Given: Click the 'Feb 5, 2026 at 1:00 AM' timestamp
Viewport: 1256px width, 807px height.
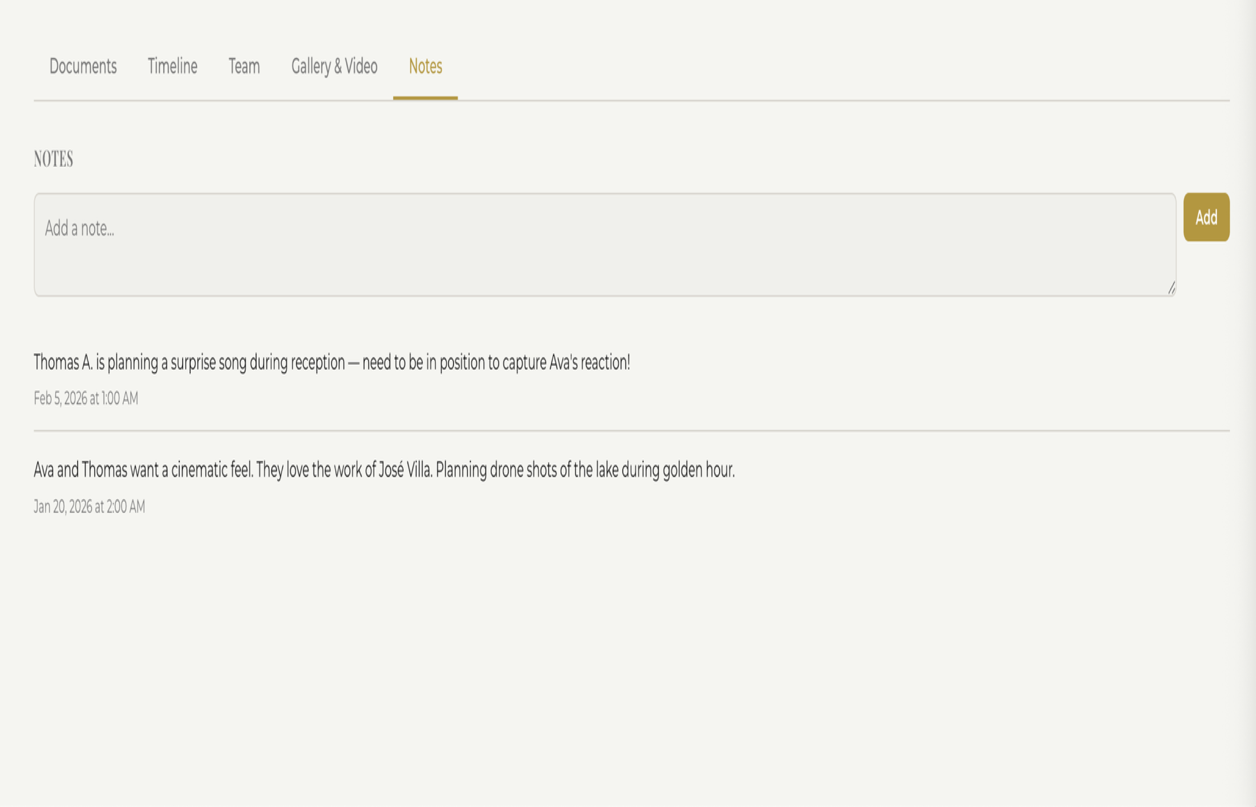Looking at the screenshot, I should point(85,399).
